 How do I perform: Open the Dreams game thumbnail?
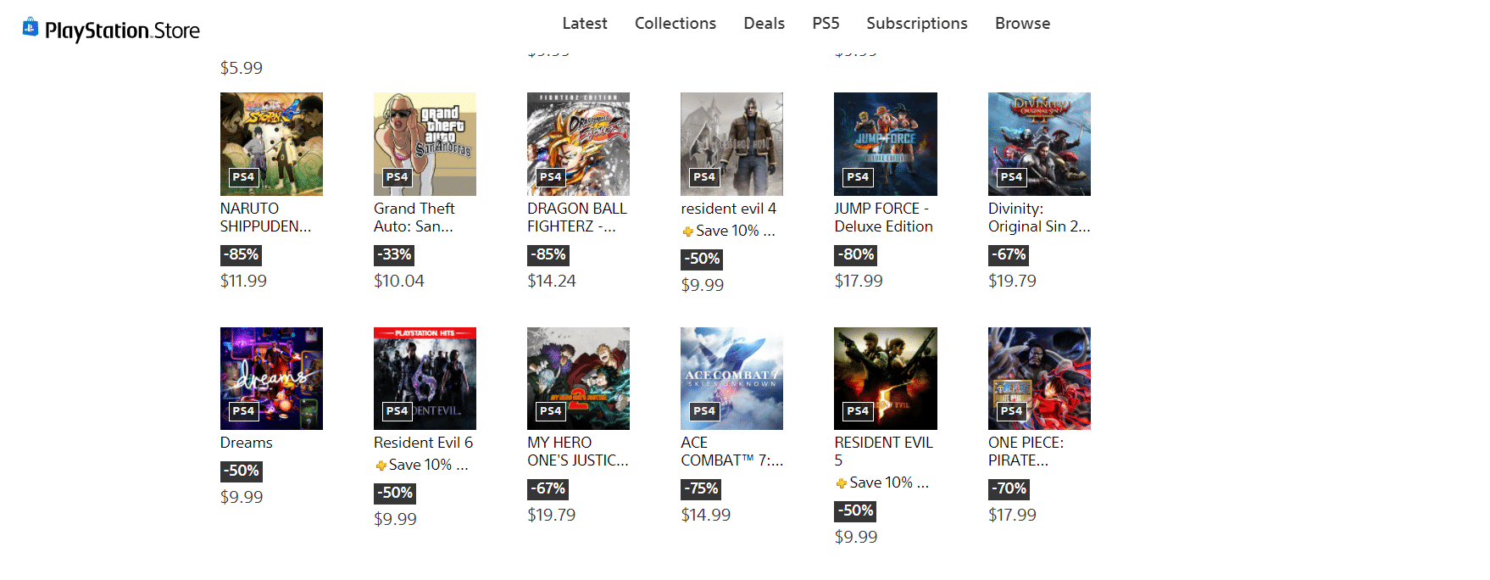coord(271,378)
